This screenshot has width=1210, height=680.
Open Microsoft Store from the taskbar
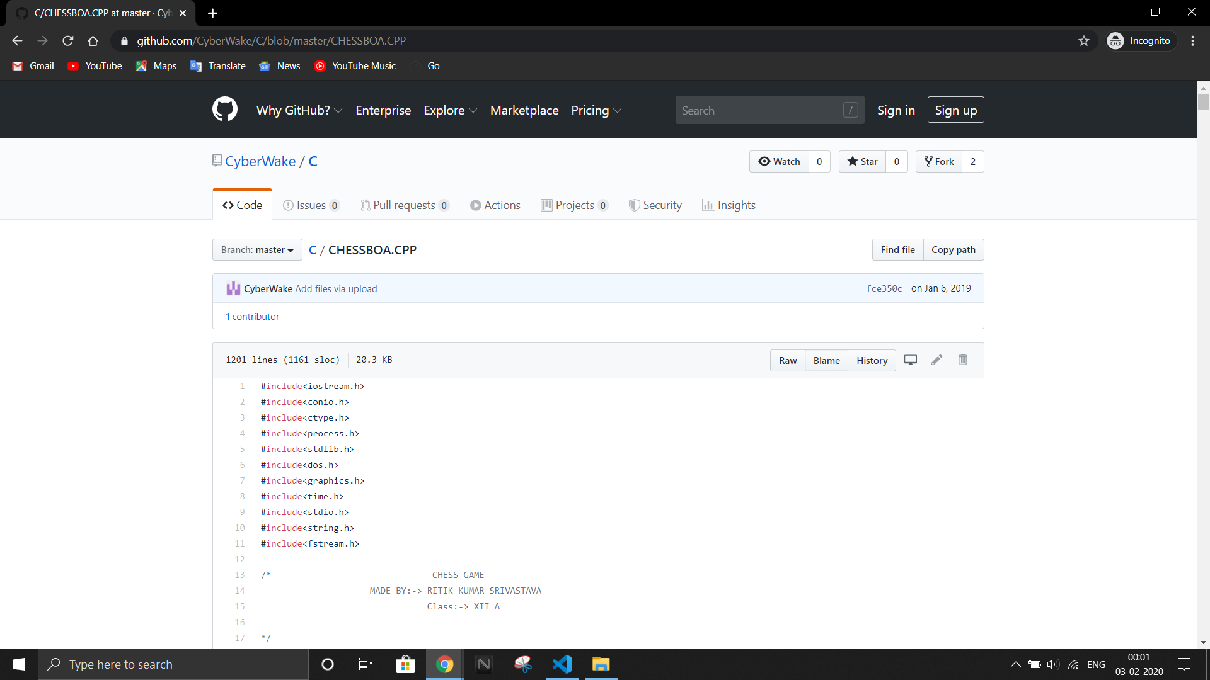405,664
